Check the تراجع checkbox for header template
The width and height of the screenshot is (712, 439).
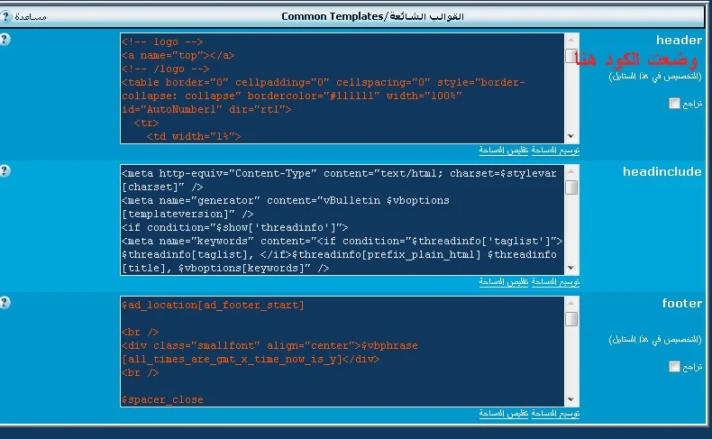pyautogui.click(x=674, y=104)
